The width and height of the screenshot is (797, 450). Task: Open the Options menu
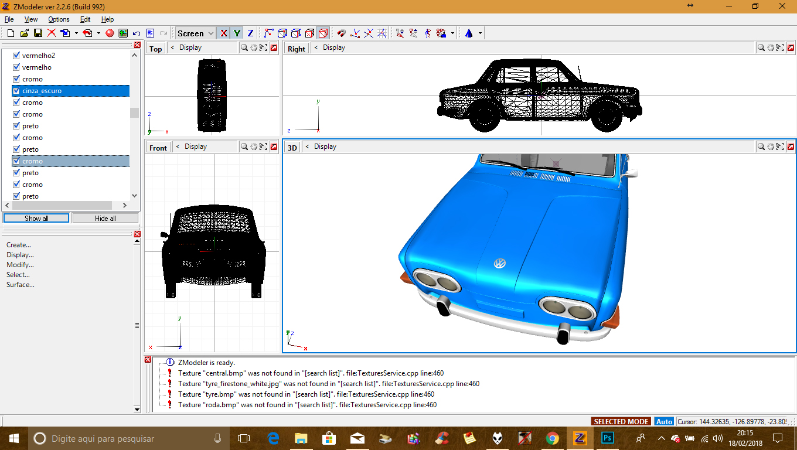(x=59, y=19)
